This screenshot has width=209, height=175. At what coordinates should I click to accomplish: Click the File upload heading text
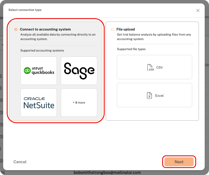pos(126,29)
